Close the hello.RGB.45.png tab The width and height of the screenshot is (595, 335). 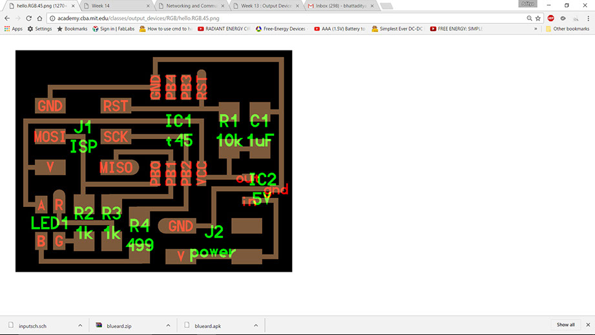[x=73, y=6]
